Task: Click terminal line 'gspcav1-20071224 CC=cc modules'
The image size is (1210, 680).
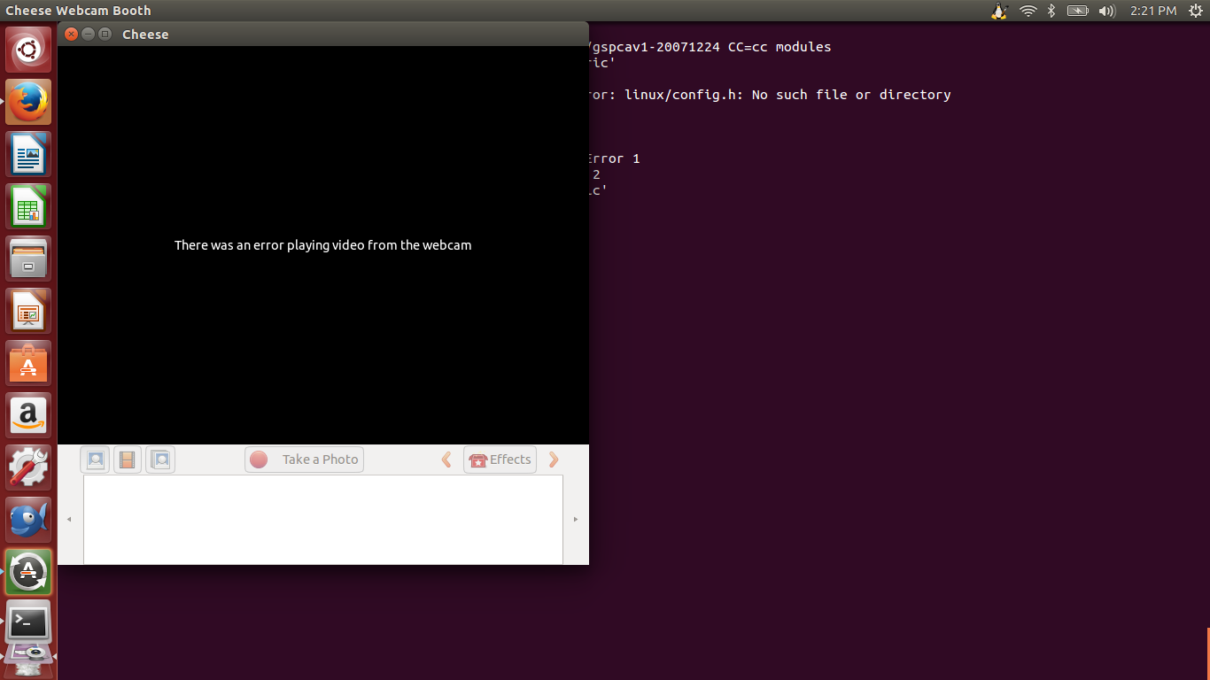Action: (710, 47)
